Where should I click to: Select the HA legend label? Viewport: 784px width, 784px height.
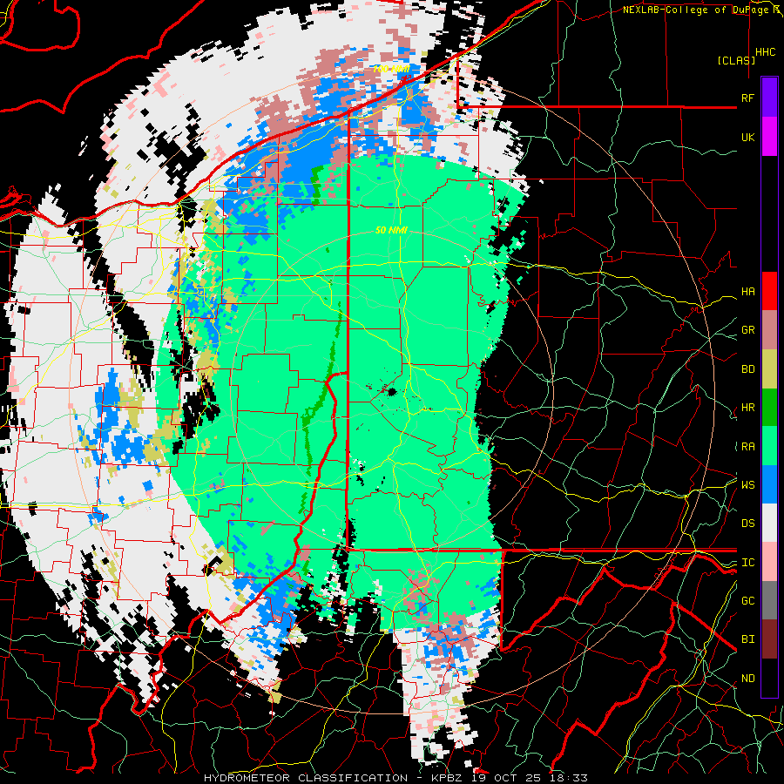748,291
